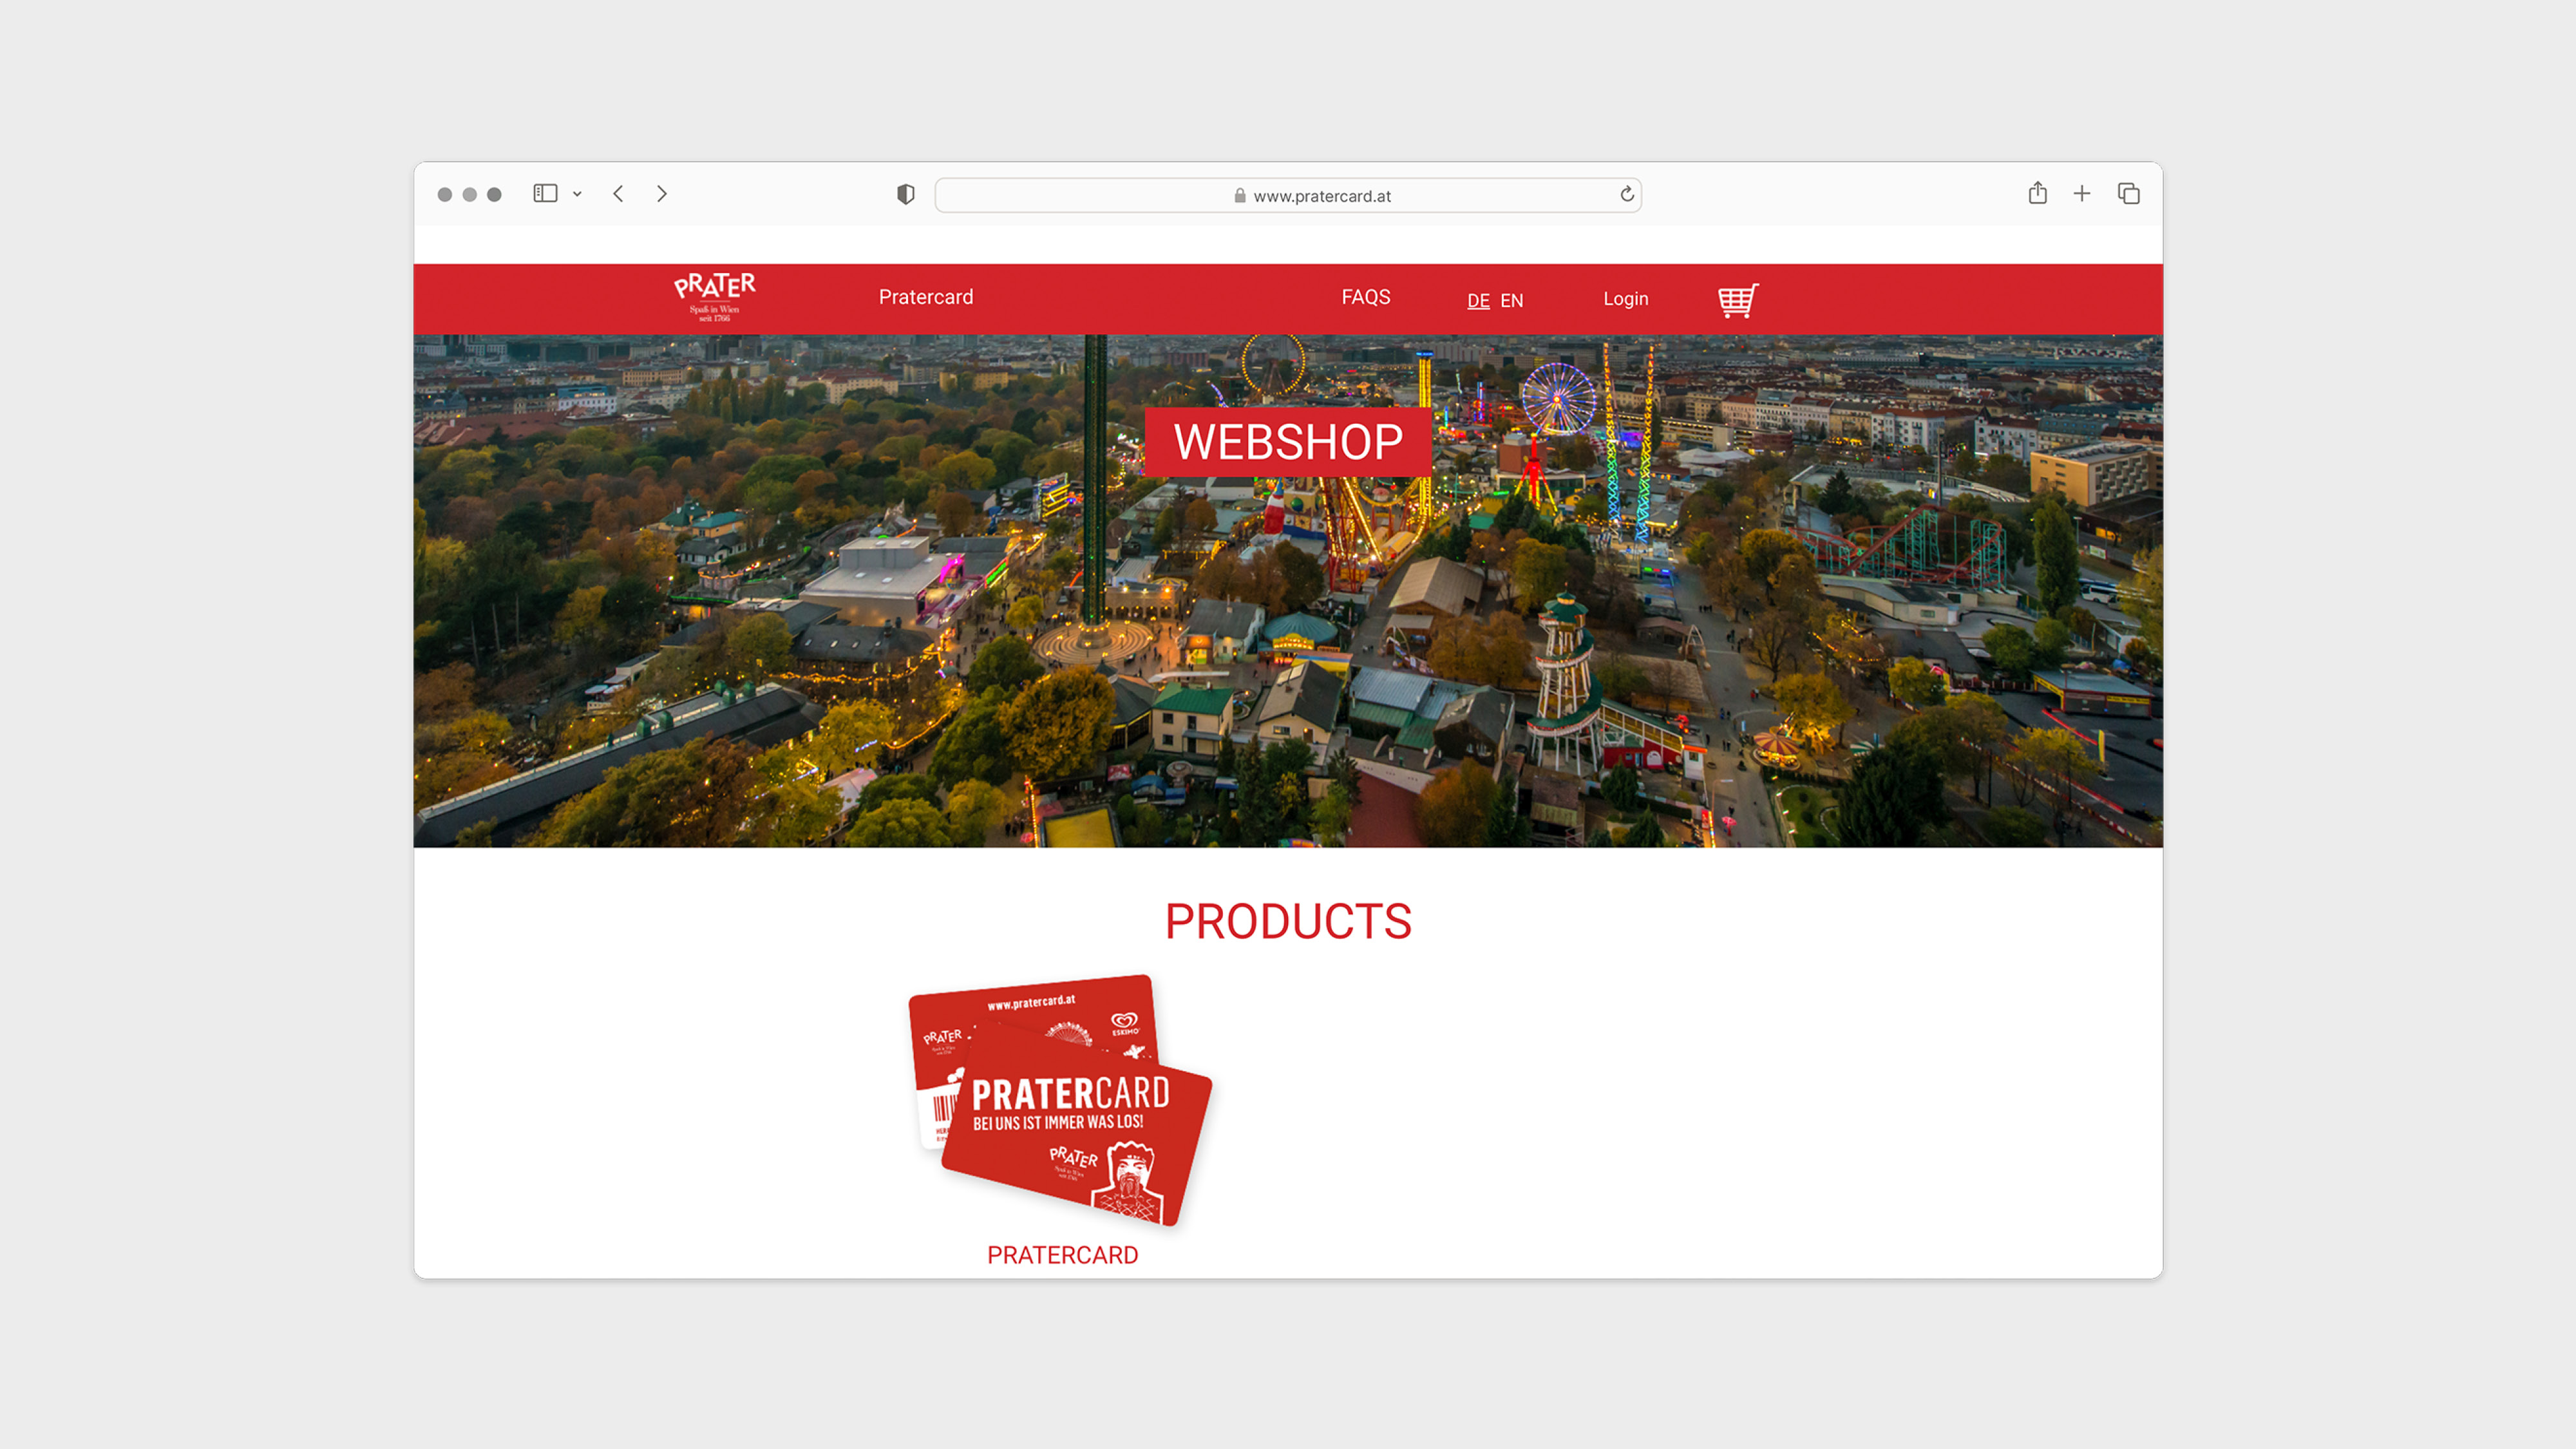
Task: Open the FAQS menu item
Action: (x=1366, y=297)
